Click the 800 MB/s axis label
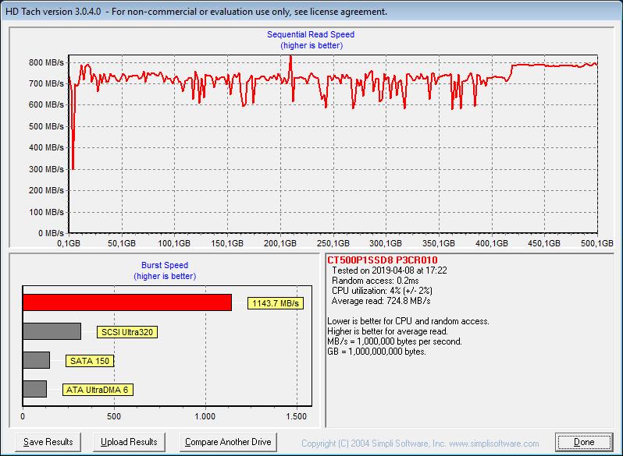 tap(46, 62)
